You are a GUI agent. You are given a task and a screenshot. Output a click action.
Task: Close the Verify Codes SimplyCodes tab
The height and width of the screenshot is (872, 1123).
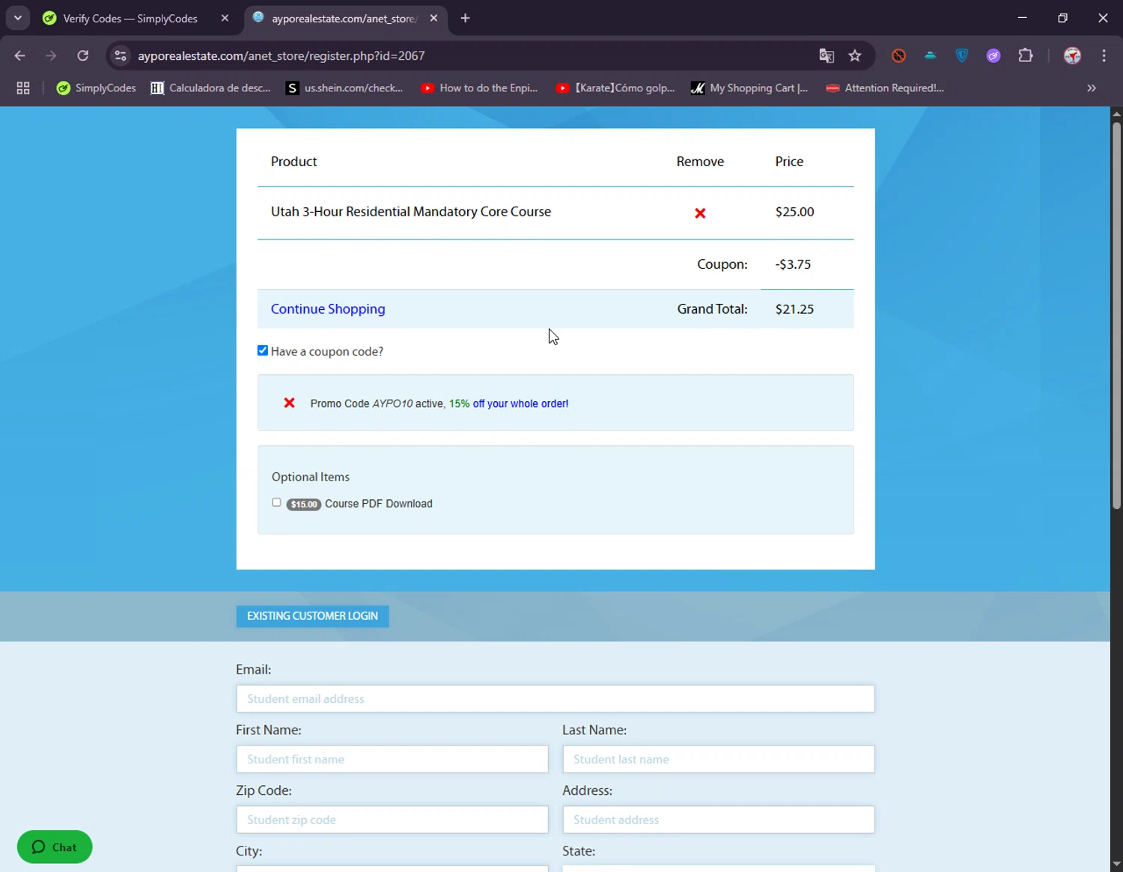coord(225,18)
